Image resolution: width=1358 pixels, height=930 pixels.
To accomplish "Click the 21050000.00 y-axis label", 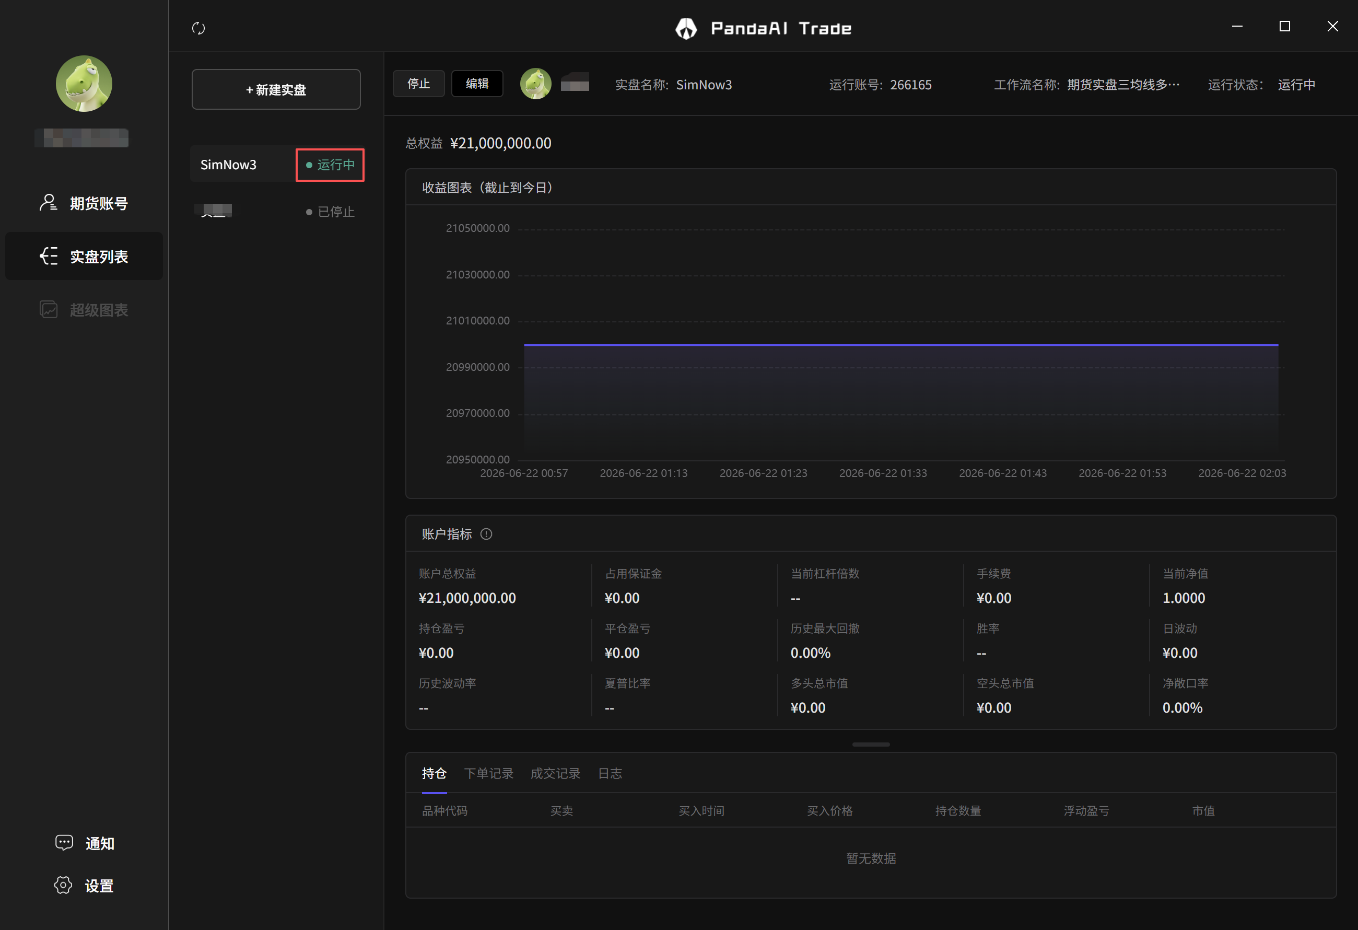I will 478,228.
